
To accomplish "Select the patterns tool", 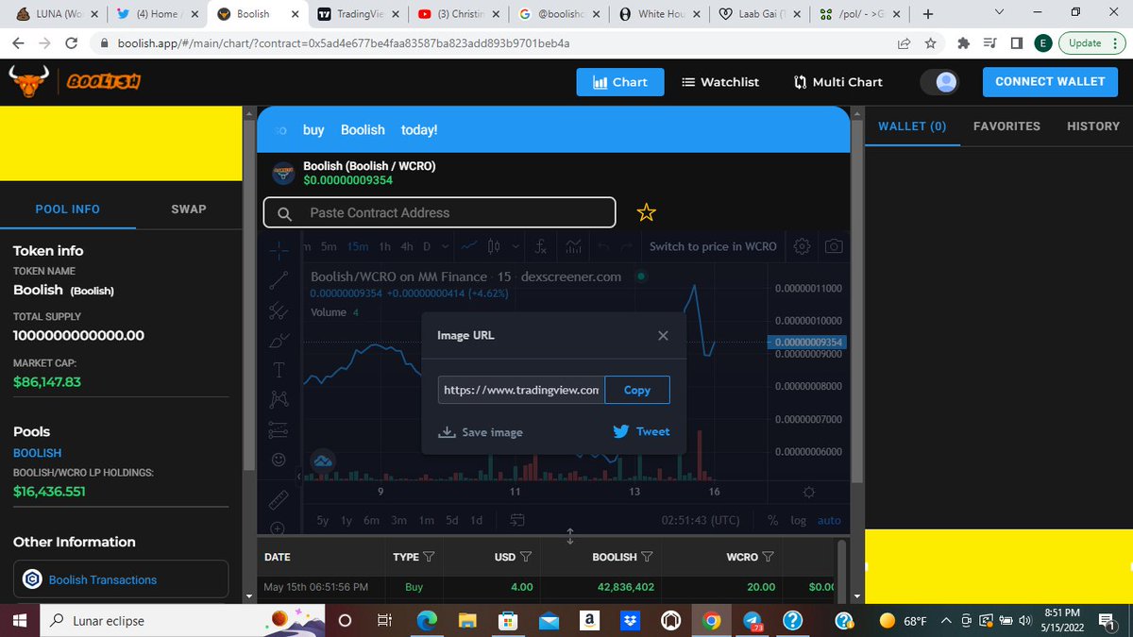I will point(279,399).
